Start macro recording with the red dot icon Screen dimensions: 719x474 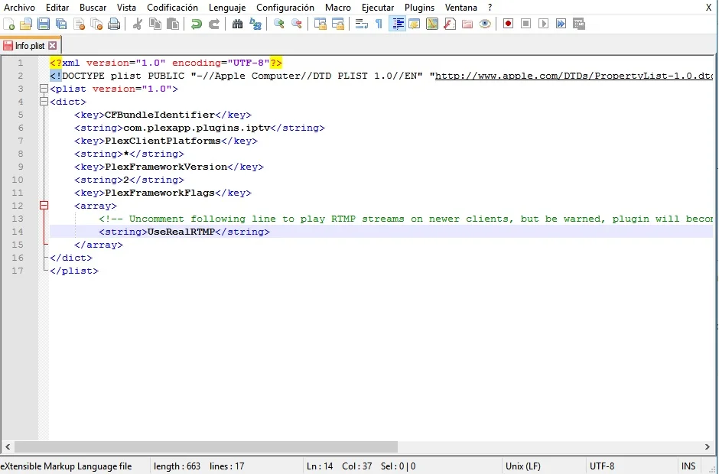508,24
